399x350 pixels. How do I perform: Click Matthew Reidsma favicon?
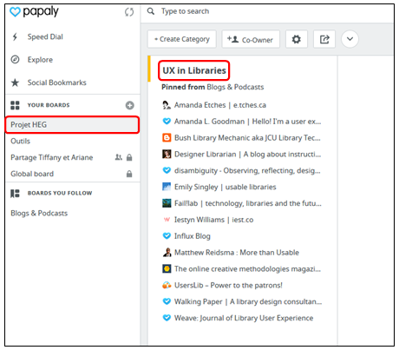[x=167, y=253]
